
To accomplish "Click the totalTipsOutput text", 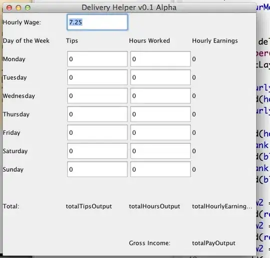I will (x=89, y=206).
